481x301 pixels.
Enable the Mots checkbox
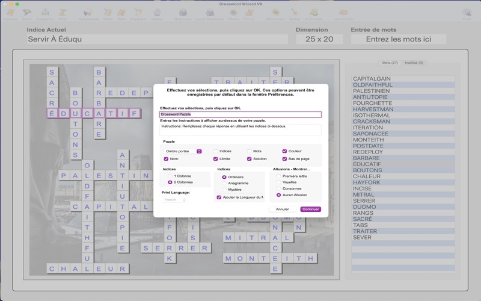pos(250,151)
